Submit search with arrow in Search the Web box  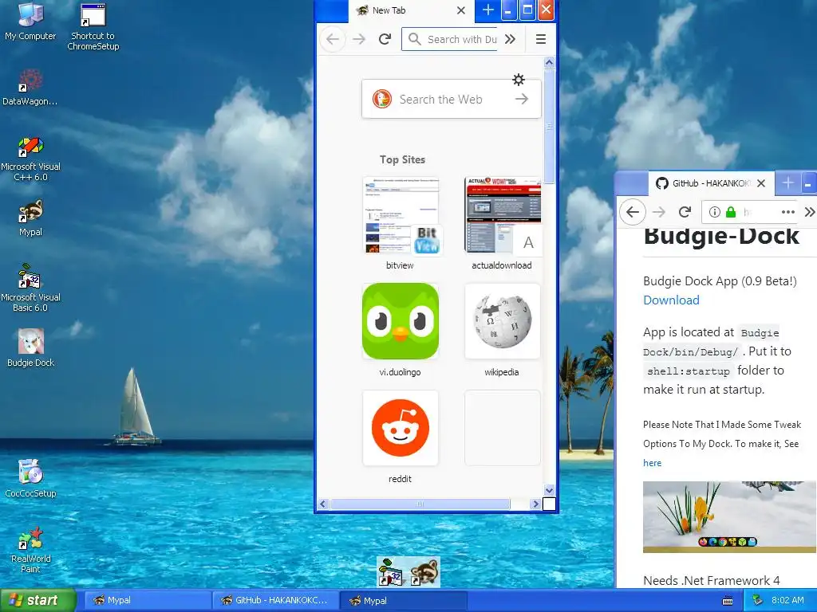[522, 99]
